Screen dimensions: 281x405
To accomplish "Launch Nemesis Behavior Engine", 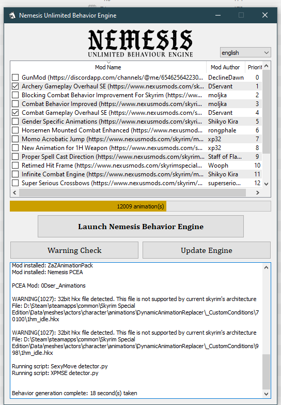I will [140, 226].
